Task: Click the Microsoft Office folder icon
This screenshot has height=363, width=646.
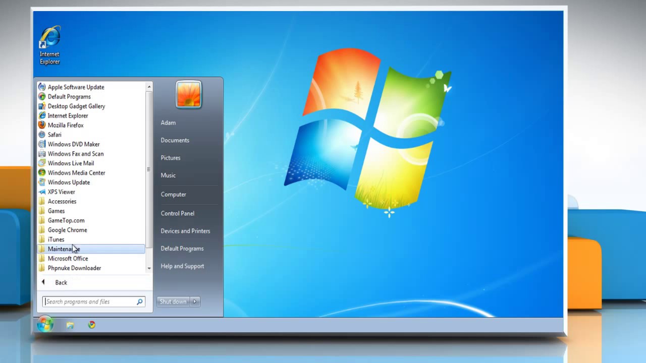Action: (42, 259)
